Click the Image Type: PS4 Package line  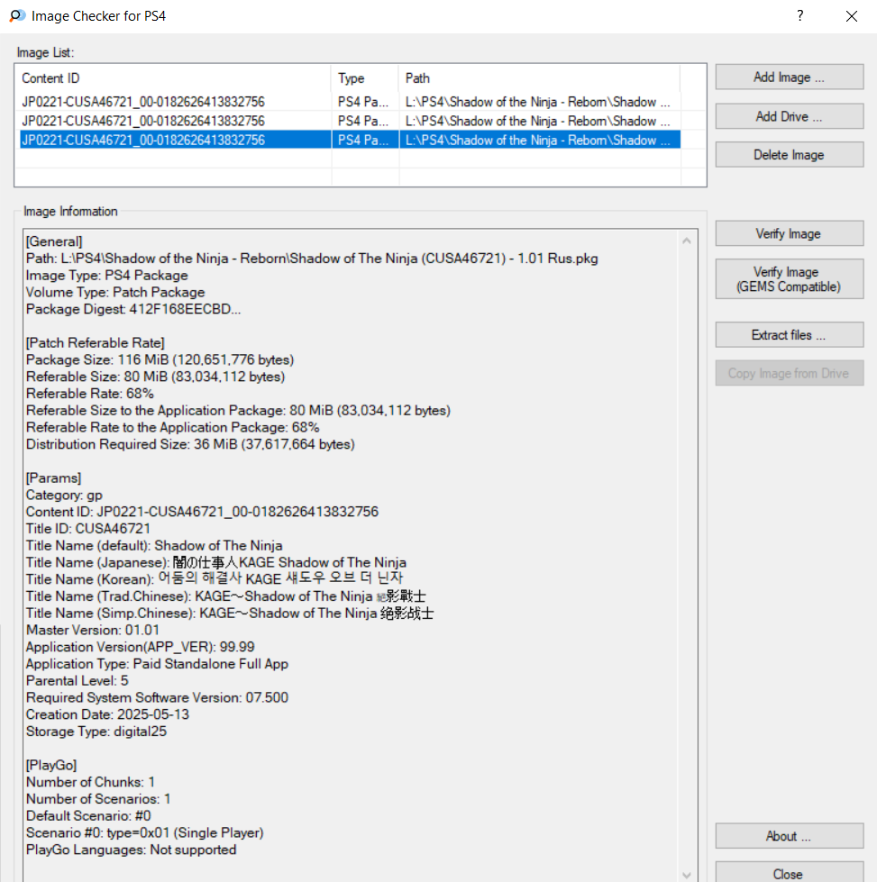(107, 276)
